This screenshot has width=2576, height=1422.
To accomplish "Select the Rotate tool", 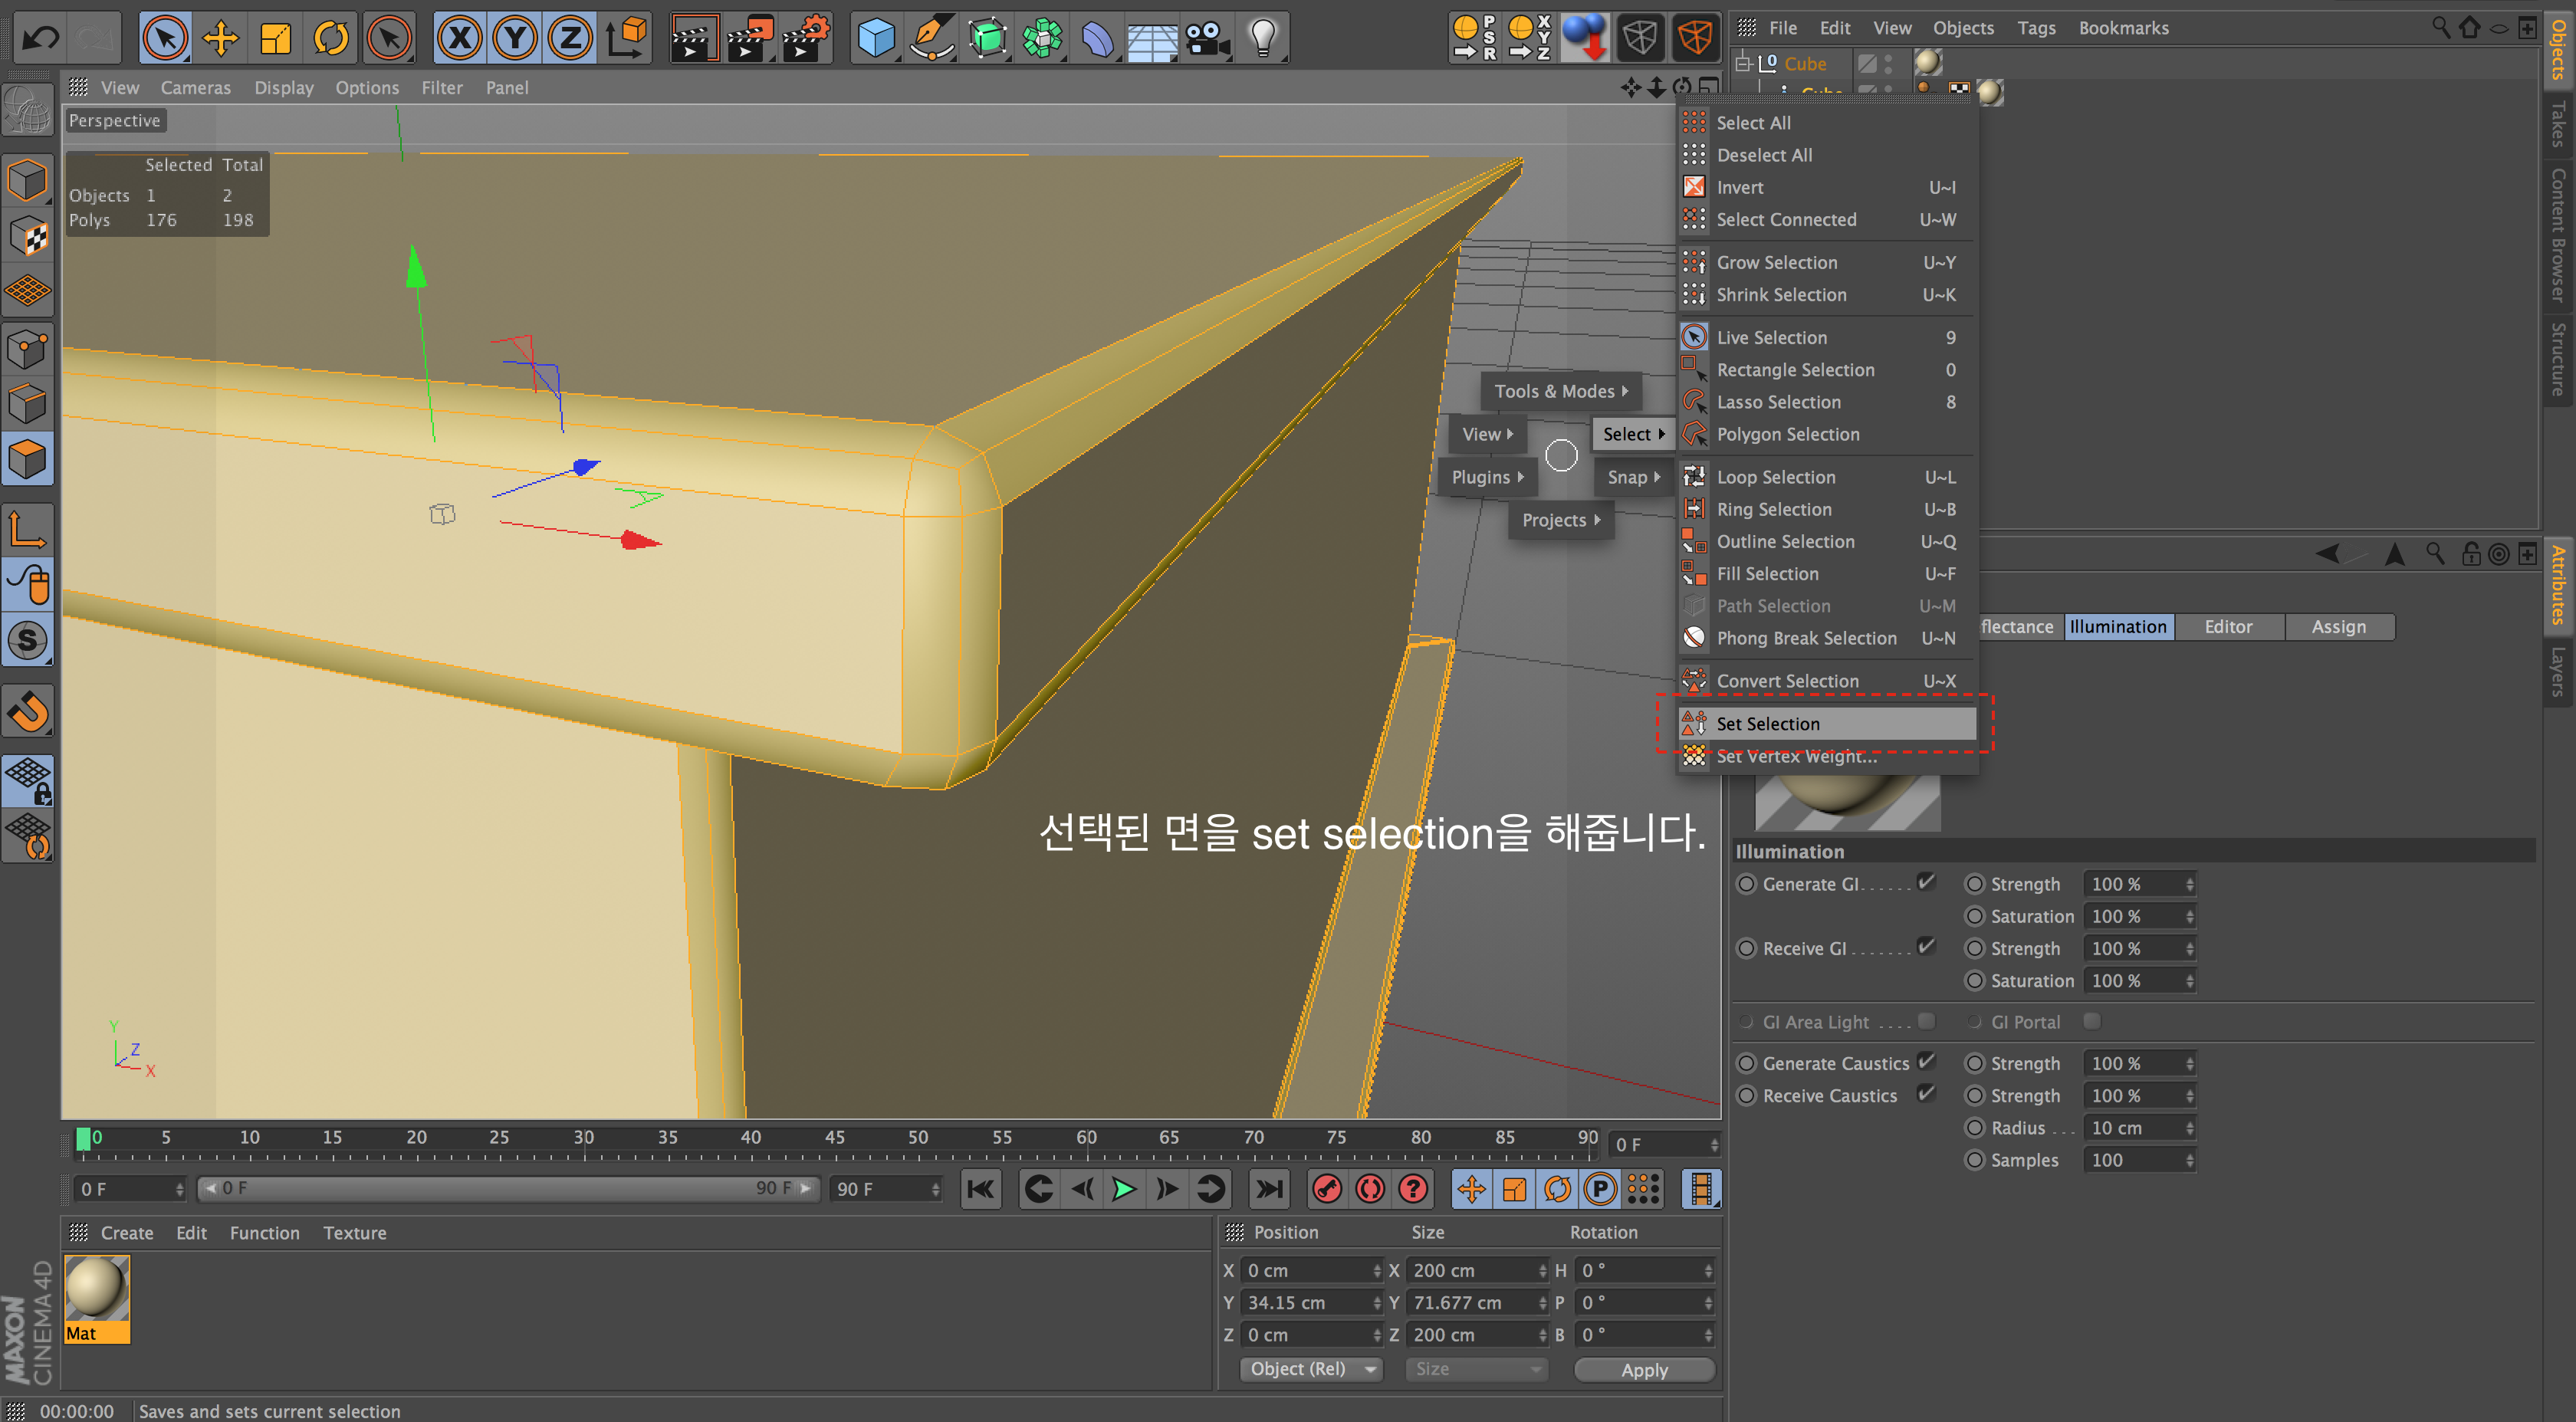I will [x=331, y=38].
